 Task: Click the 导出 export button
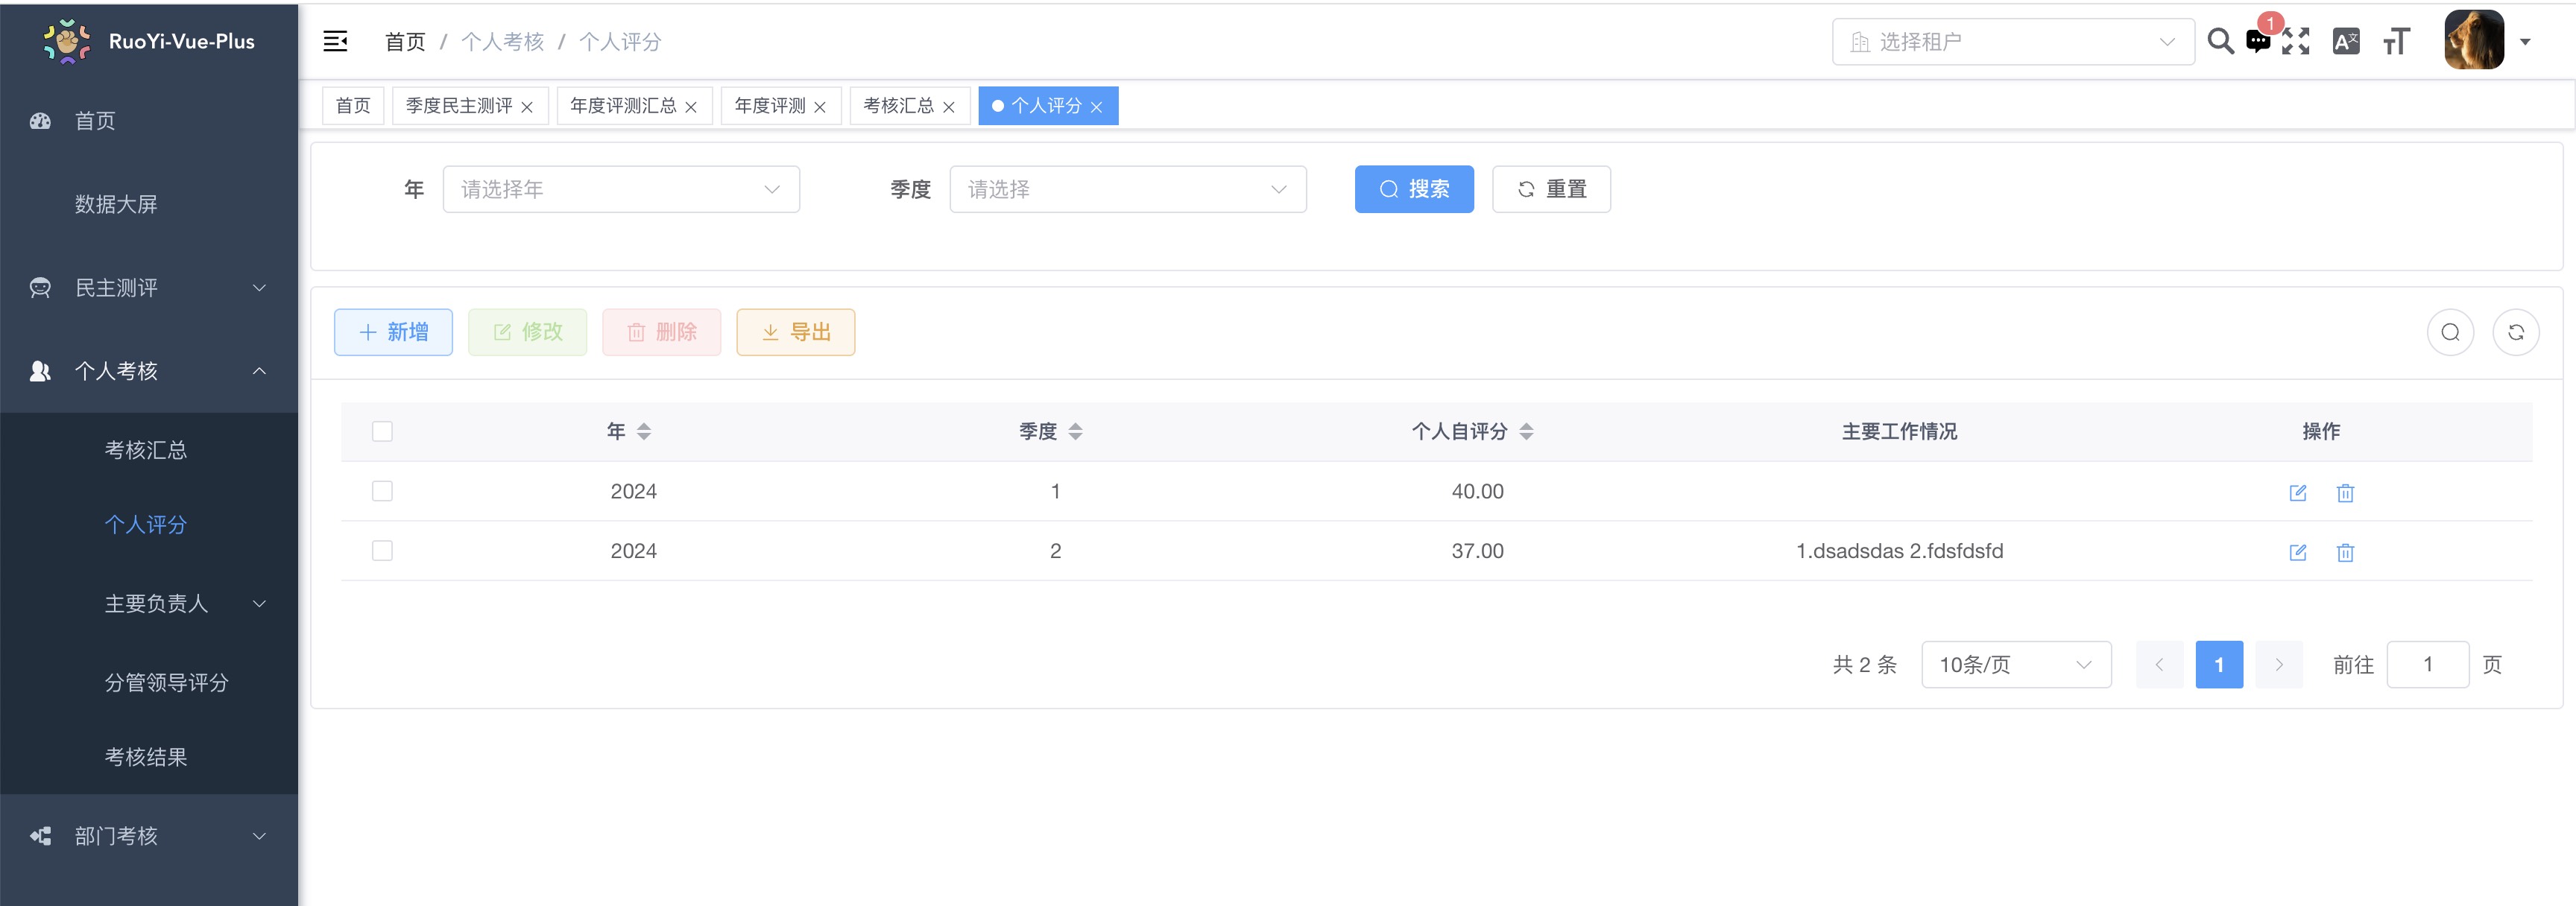(795, 332)
